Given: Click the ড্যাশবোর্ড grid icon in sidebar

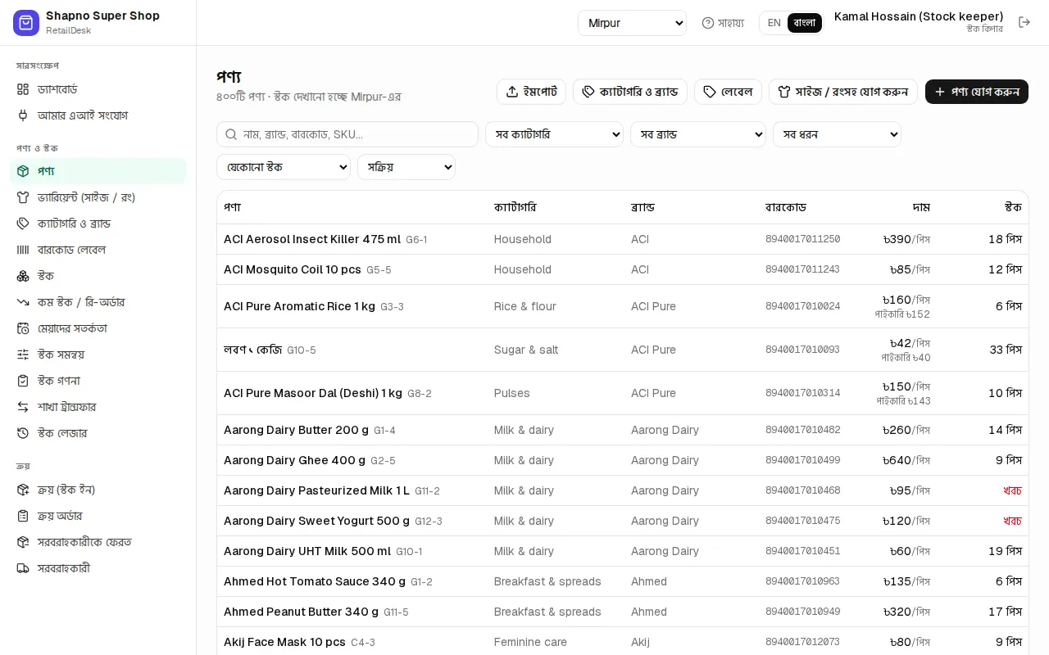Looking at the screenshot, I should [x=23, y=89].
